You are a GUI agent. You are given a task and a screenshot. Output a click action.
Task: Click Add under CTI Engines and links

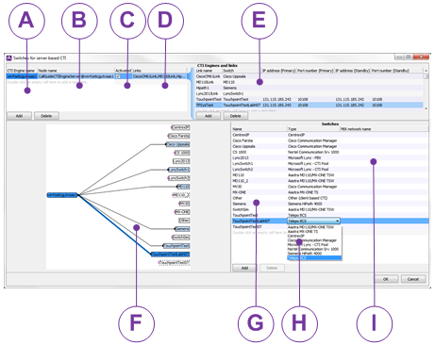[x=209, y=116]
